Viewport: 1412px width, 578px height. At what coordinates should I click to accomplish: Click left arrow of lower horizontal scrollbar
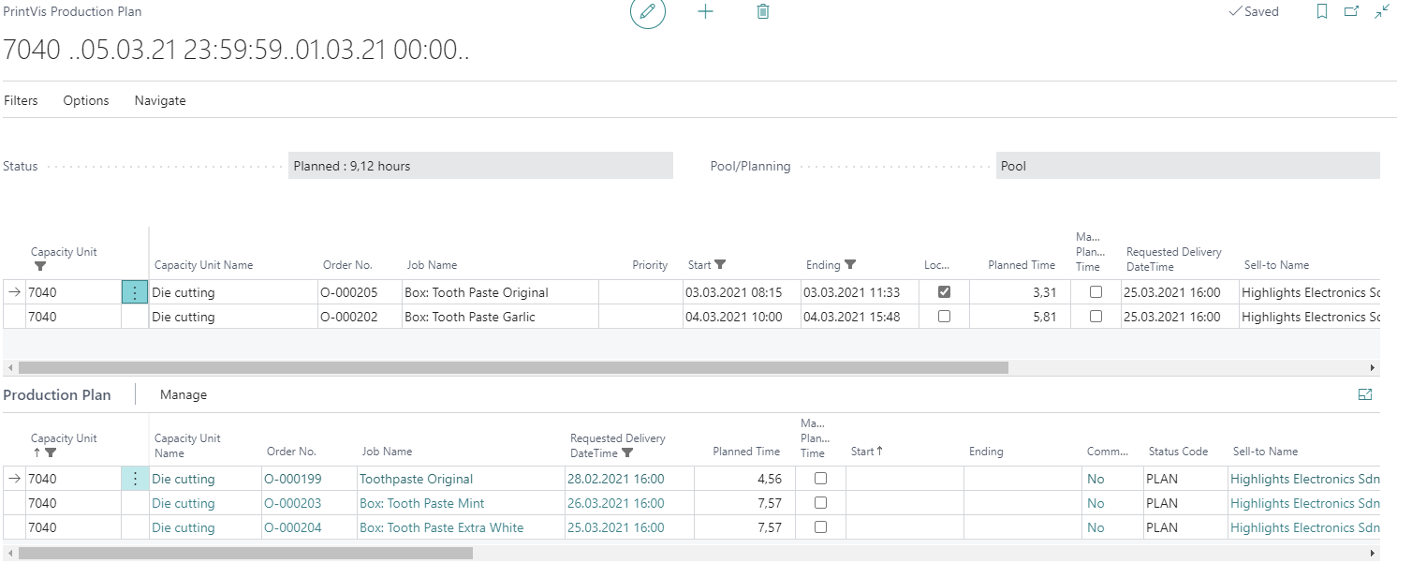(x=9, y=554)
